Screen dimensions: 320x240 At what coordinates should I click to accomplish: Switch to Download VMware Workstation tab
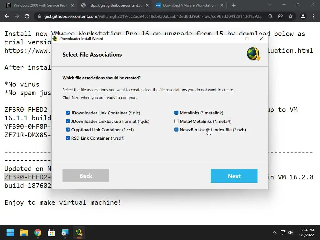click(x=189, y=5)
